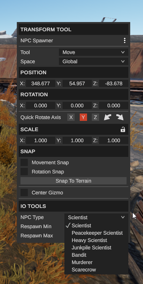Click the Snap To Terrain button

(x=74, y=181)
